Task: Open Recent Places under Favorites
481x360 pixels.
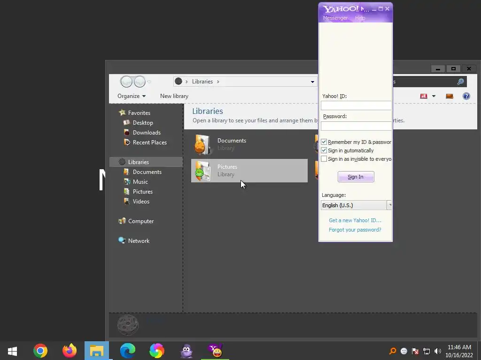Action: pos(150,142)
